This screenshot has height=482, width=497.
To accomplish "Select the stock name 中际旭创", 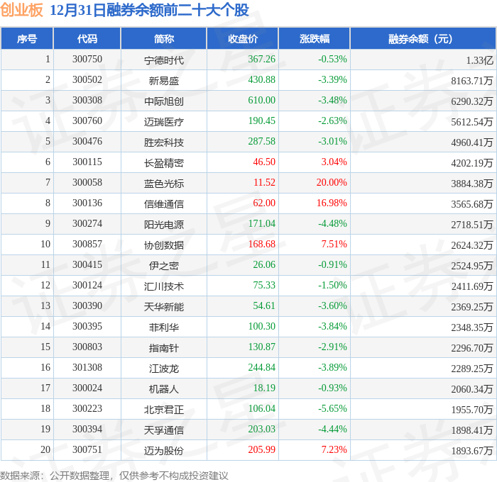I will [164, 101].
